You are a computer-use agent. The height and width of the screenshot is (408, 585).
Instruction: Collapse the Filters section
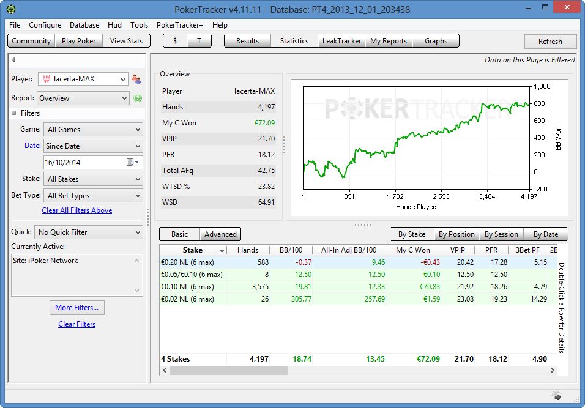[x=14, y=113]
